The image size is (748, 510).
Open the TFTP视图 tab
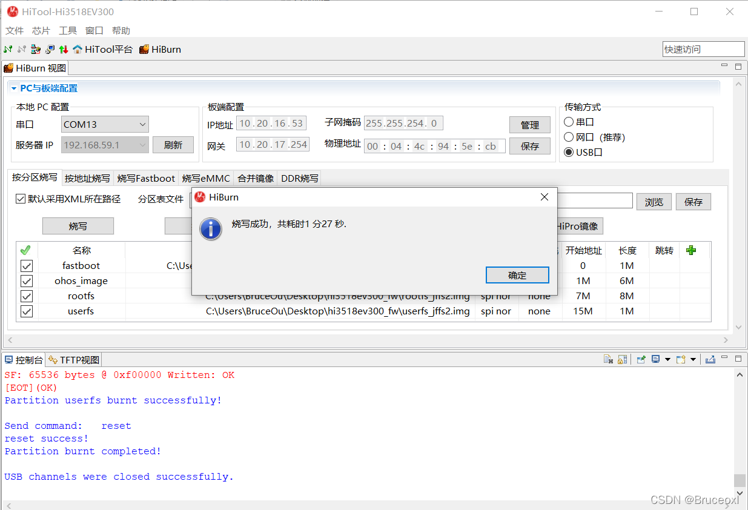coord(74,360)
